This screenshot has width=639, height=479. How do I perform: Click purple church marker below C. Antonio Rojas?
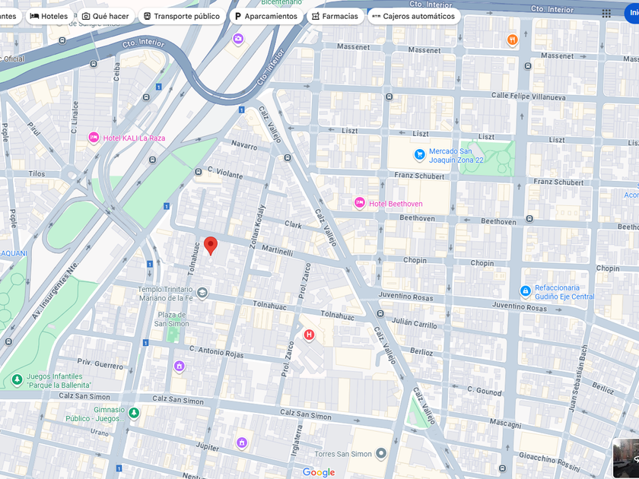tap(179, 366)
